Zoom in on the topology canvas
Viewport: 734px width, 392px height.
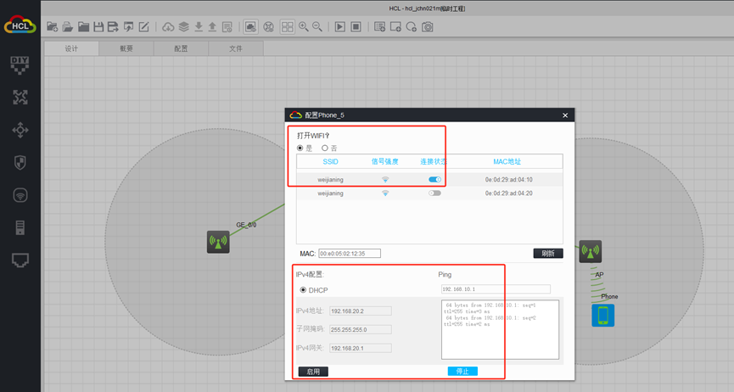(303, 27)
